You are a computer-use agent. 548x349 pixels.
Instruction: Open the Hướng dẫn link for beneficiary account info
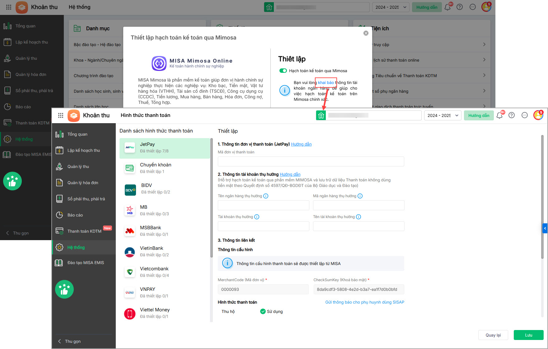(x=290, y=174)
